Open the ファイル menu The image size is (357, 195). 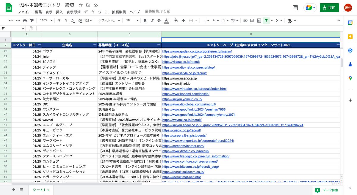click(24, 12)
